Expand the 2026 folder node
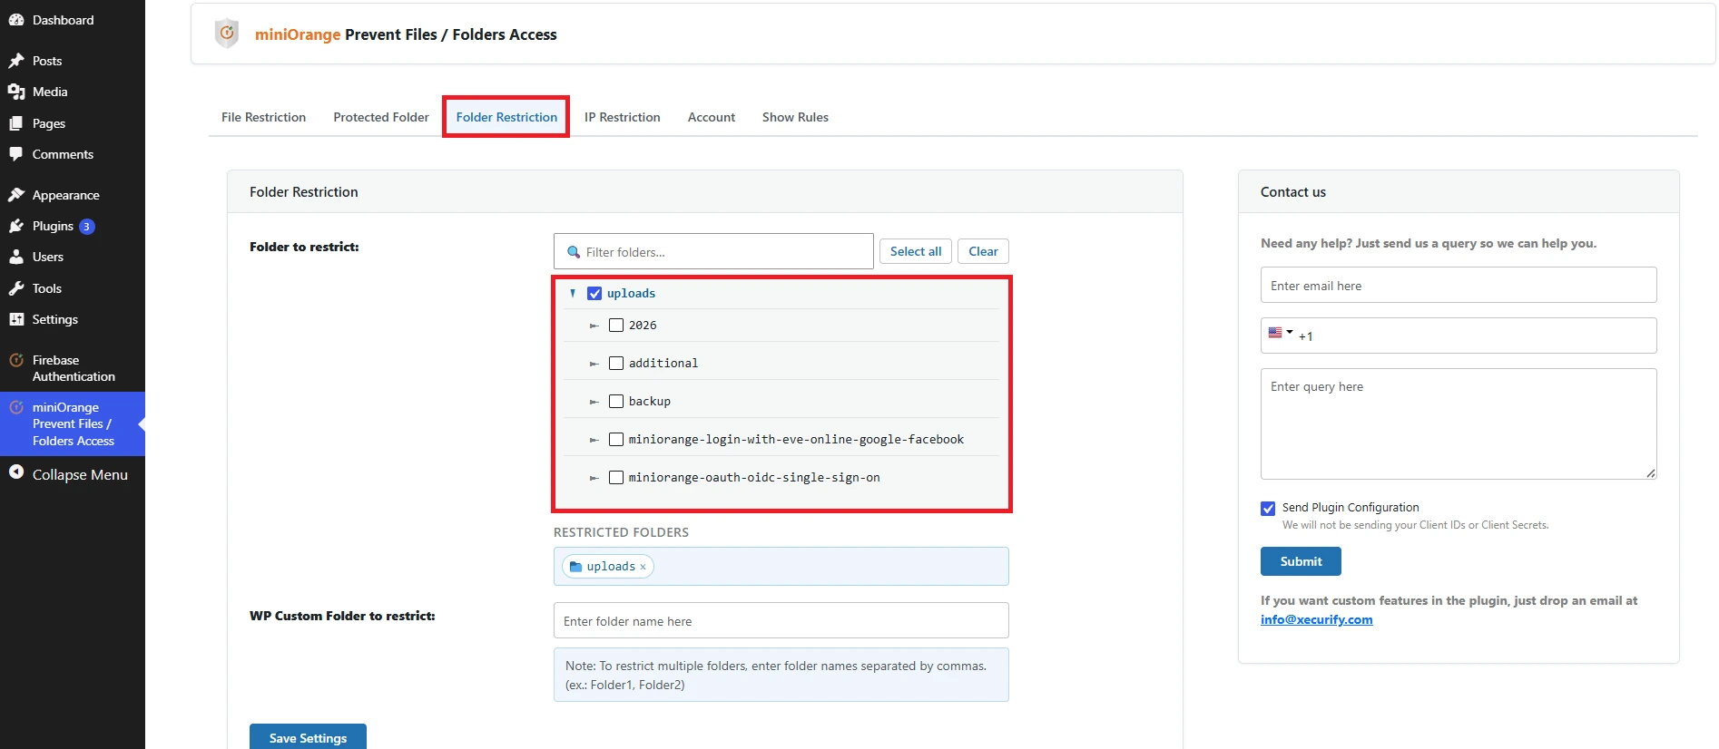1719x749 pixels. (594, 326)
